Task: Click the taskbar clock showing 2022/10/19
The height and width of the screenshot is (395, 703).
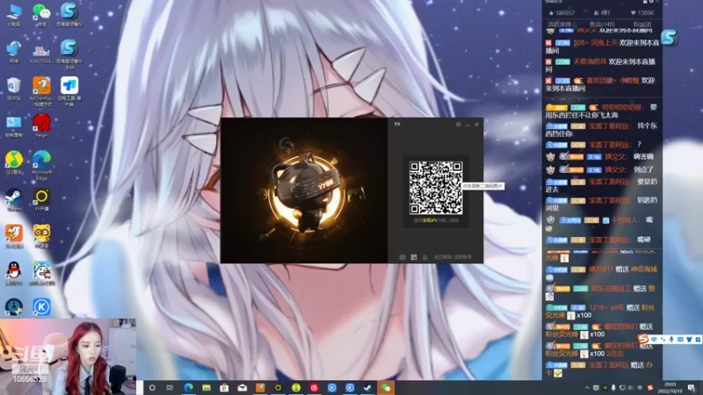Action: pos(670,387)
